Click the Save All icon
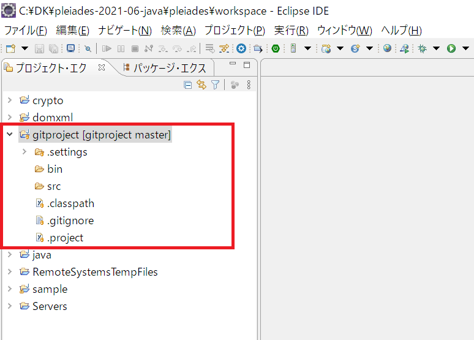 53,48
